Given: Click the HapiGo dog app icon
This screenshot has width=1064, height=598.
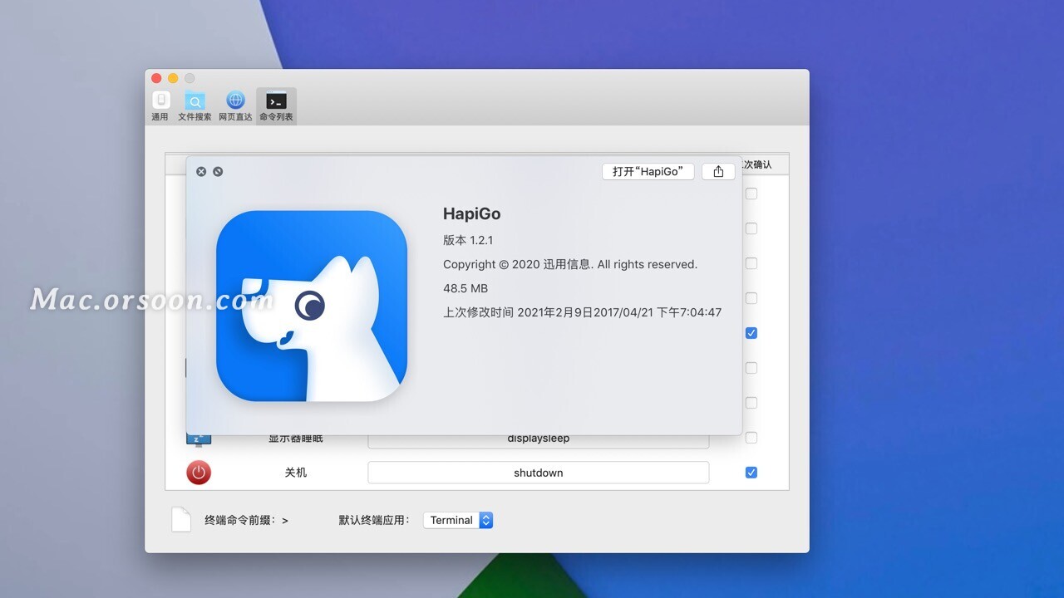Looking at the screenshot, I should coord(312,306).
